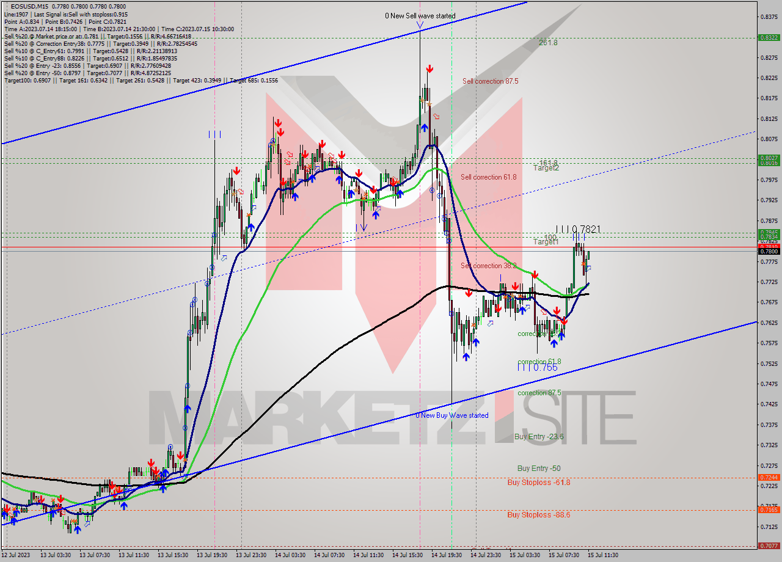Click the orange 0.7244 price tag
782x562 pixels.
click(768, 477)
